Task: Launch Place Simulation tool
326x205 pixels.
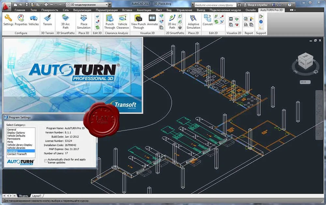Action: [x=84, y=22]
